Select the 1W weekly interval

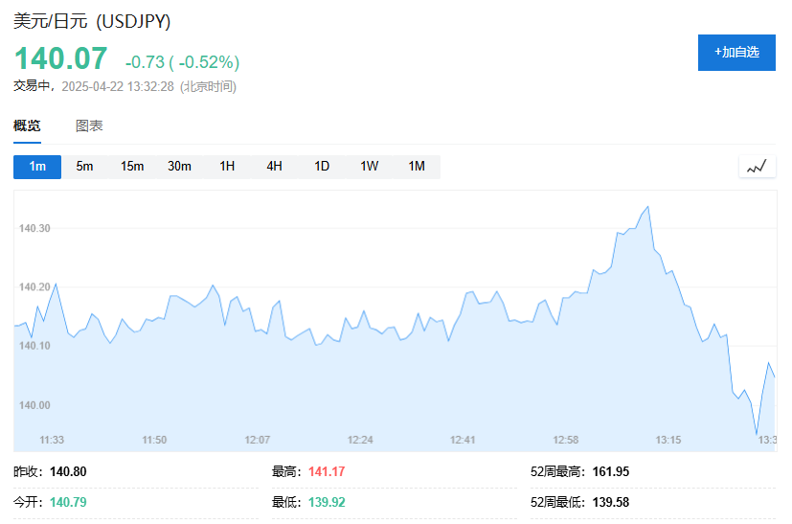tap(370, 167)
